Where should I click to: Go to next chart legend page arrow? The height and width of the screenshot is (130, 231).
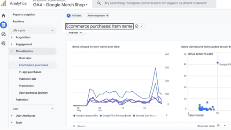point(167,115)
